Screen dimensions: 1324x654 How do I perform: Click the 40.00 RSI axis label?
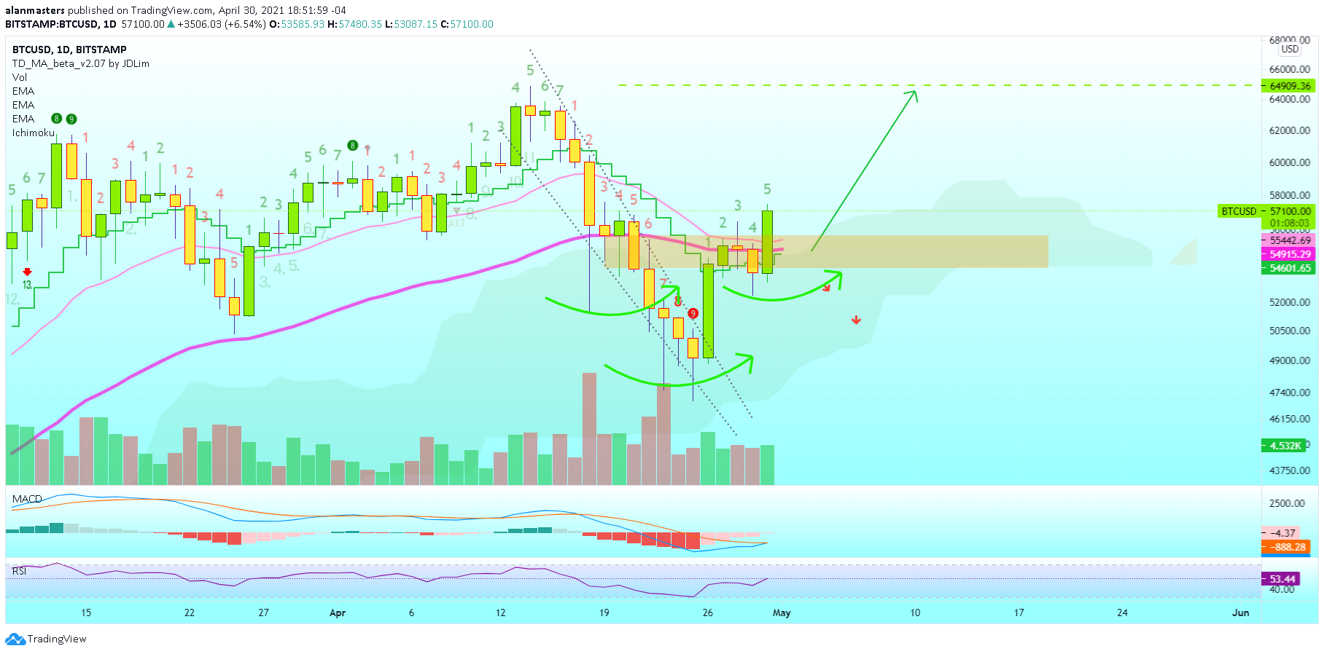tap(1282, 589)
